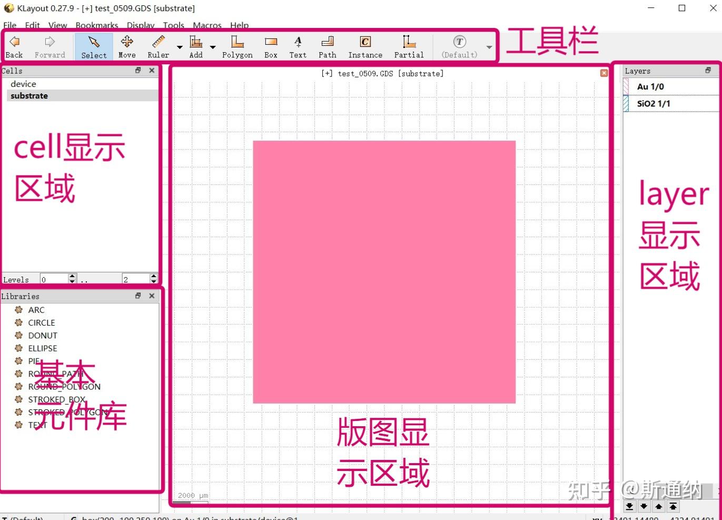Viewport: 722px width, 520px height.
Task: Open the Add tool dropdown arrow
Action: point(213,47)
